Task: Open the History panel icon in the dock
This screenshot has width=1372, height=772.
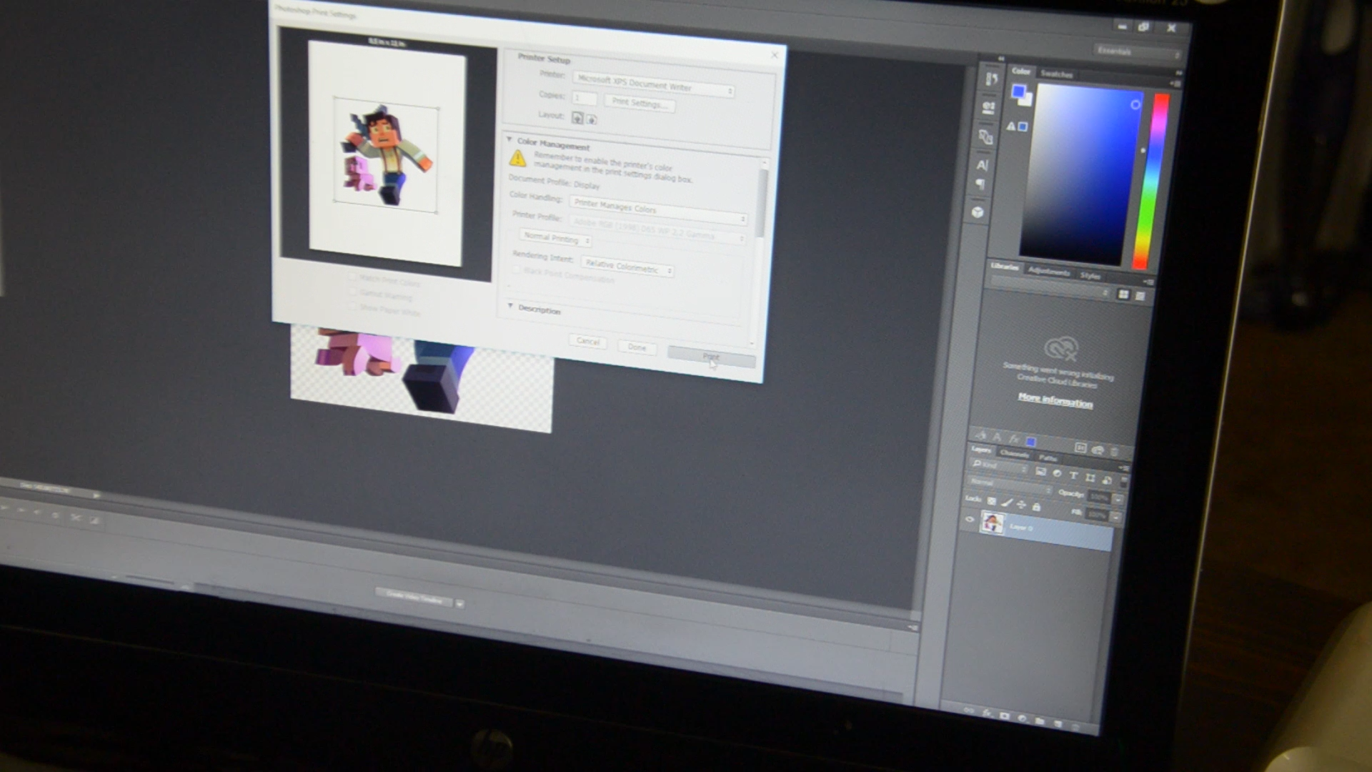Action: tap(992, 79)
